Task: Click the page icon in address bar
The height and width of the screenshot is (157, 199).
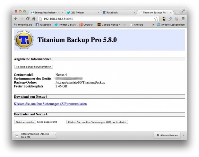Action: coord(40,19)
